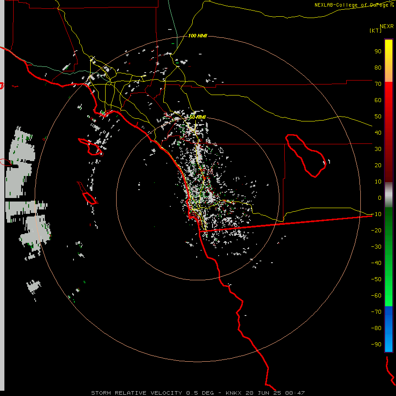The height and width of the screenshot is (396, 396).
Task: Click the 60 value on velocity scale
Action: [378, 100]
